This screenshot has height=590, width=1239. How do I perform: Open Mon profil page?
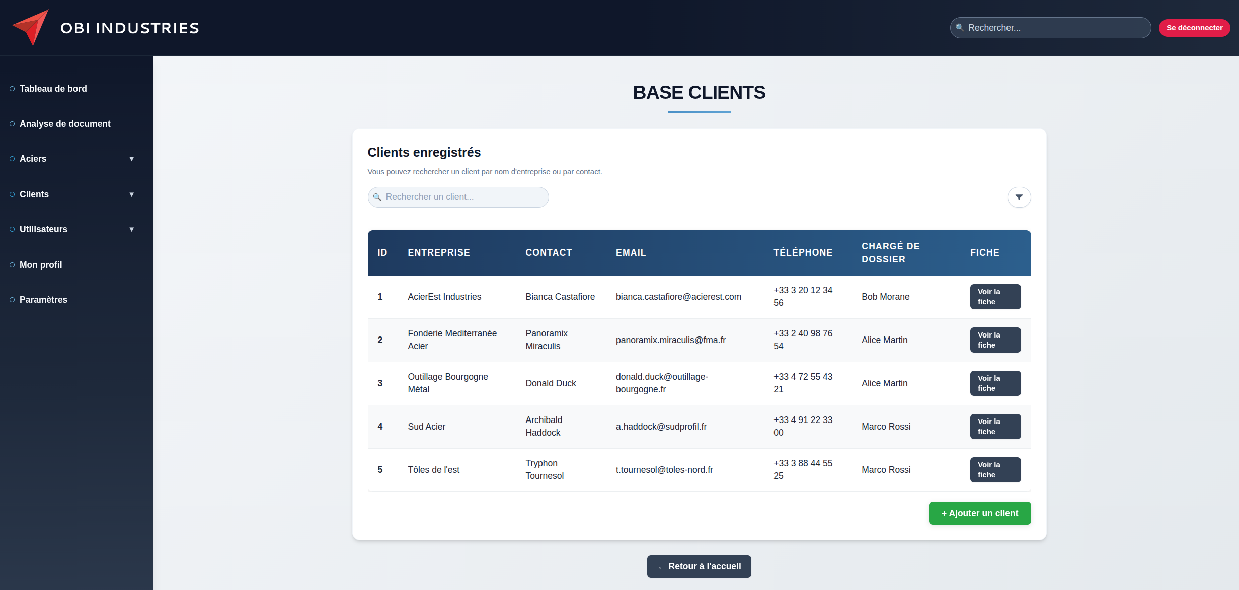click(40, 265)
